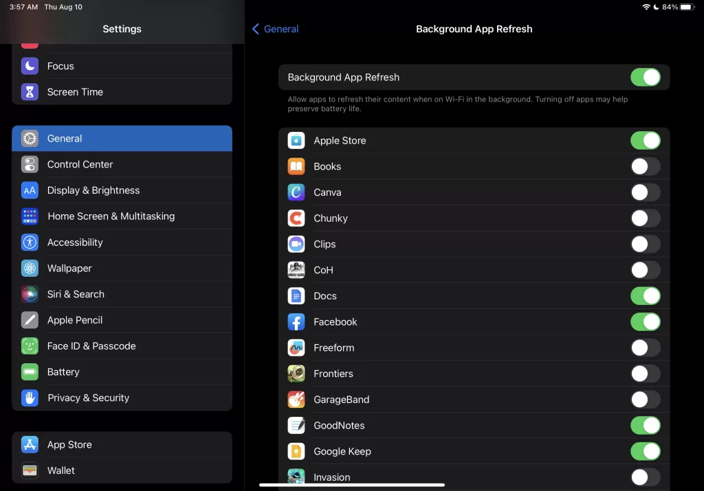Tap the Frontiers game icon

pyautogui.click(x=296, y=374)
